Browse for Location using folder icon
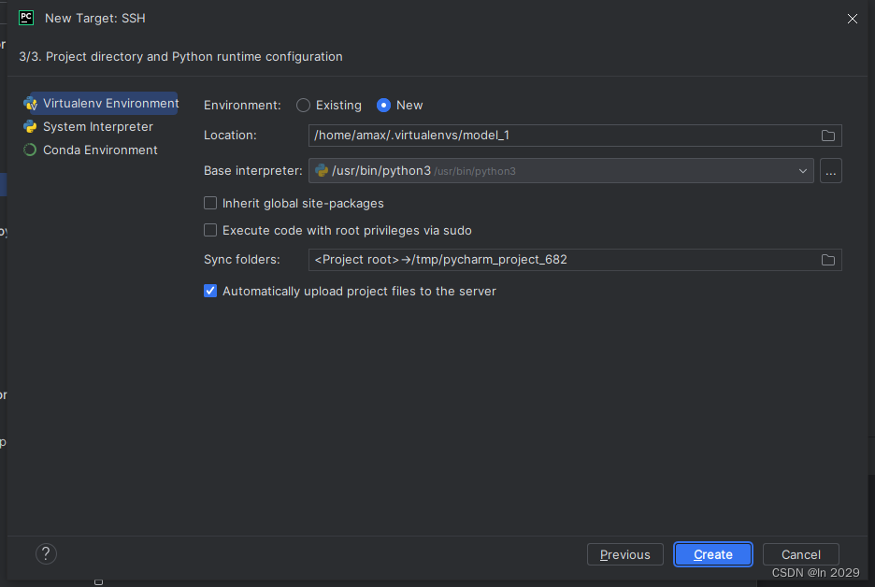The image size is (875, 587). click(x=828, y=136)
